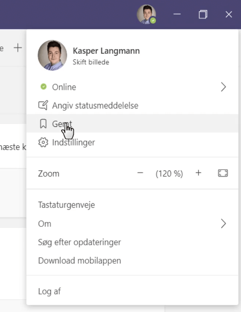Click the Skift billede link
This screenshot has width=241, height=312.
[91, 62]
